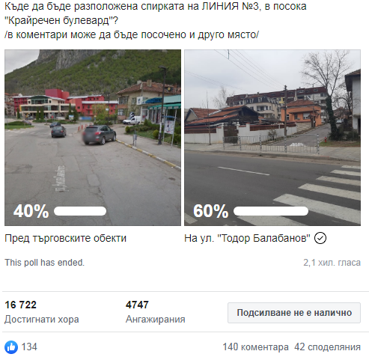Image resolution: width=369 pixels, height=357 pixels.
Task: Click the 40% percentage label
Action: pyautogui.click(x=31, y=211)
